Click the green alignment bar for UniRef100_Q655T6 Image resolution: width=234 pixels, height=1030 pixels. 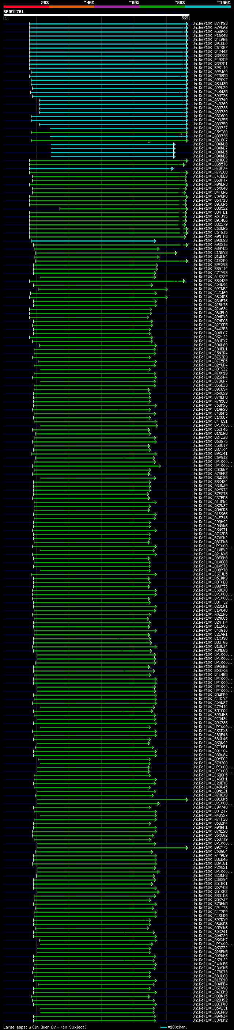(x=107, y=164)
